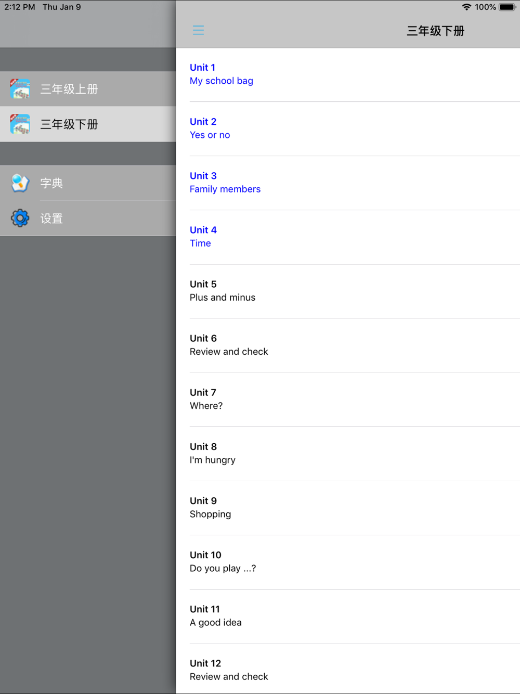Tap the 三年级下册 textbook icon
Image resolution: width=520 pixels, height=694 pixels.
coord(20,124)
